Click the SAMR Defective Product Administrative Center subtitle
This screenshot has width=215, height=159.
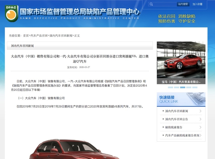pos(79,18)
